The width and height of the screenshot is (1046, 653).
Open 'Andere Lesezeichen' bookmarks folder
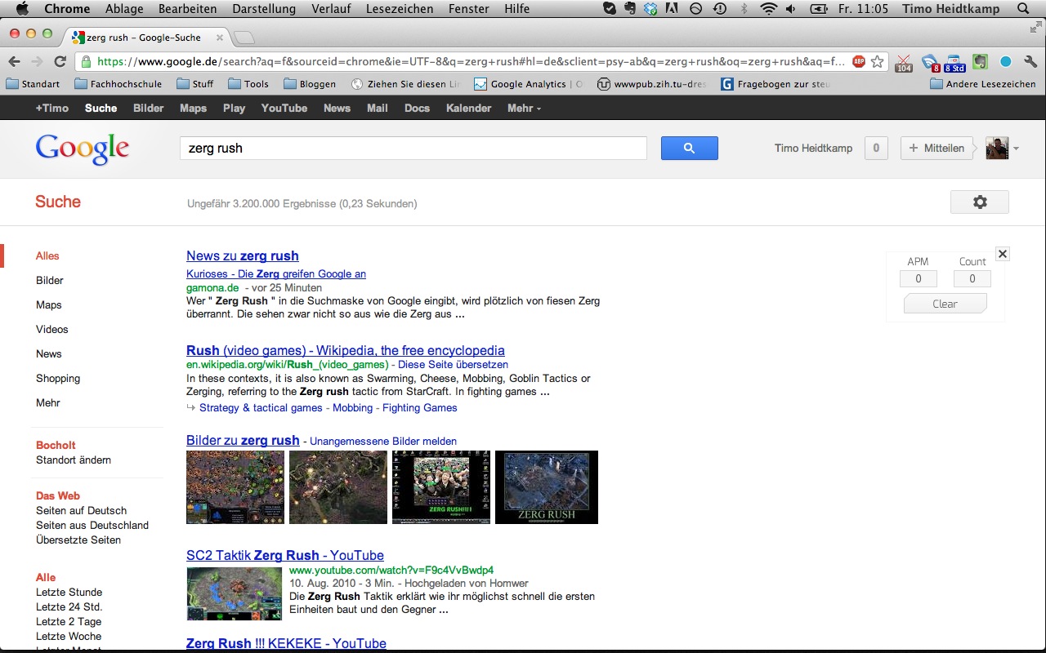coord(983,84)
